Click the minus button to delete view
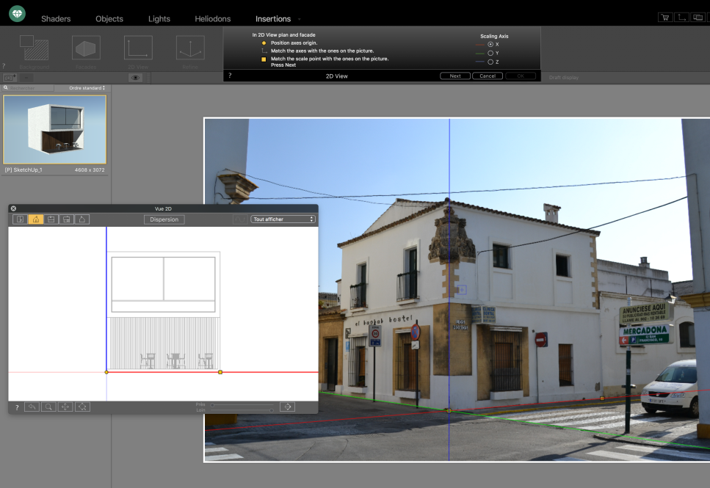This screenshot has width=710, height=488. (x=26, y=77)
